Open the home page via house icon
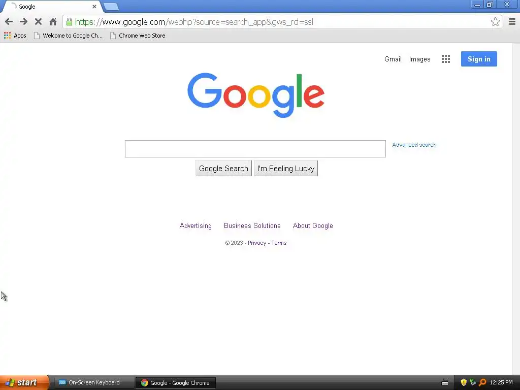 coord(53,22)
